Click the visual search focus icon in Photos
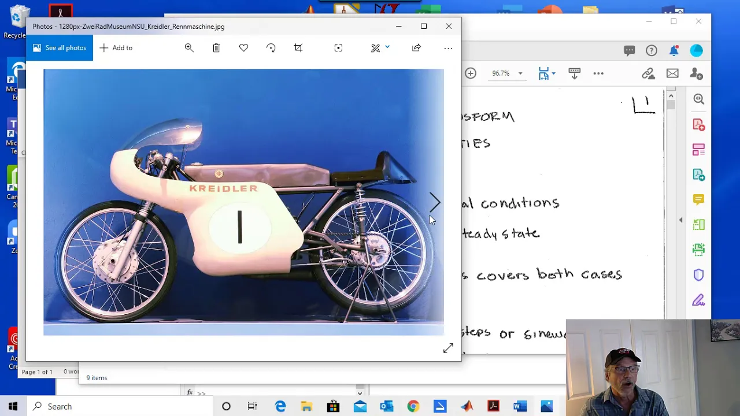740x416 pixels. tap(338, 48)
